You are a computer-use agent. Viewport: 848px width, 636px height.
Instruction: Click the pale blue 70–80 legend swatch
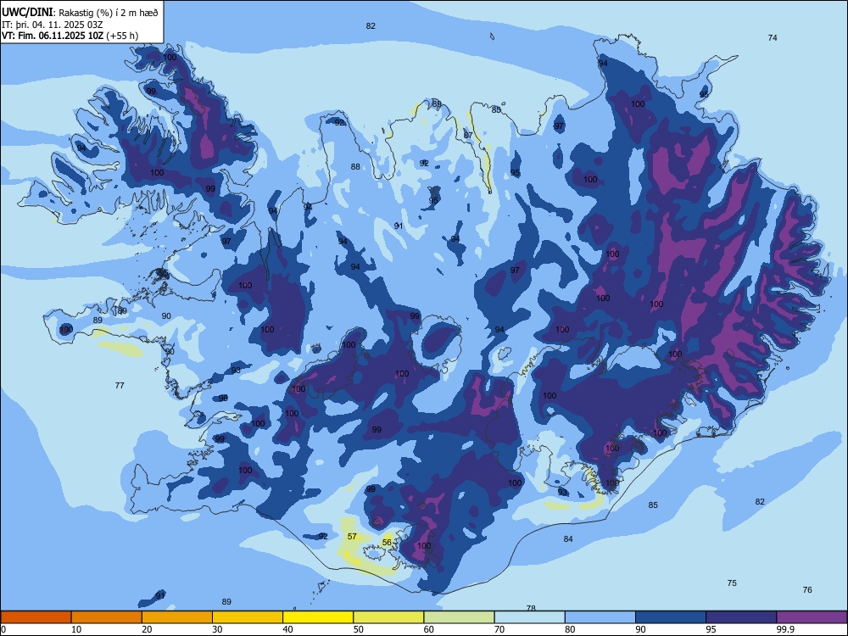529,617
